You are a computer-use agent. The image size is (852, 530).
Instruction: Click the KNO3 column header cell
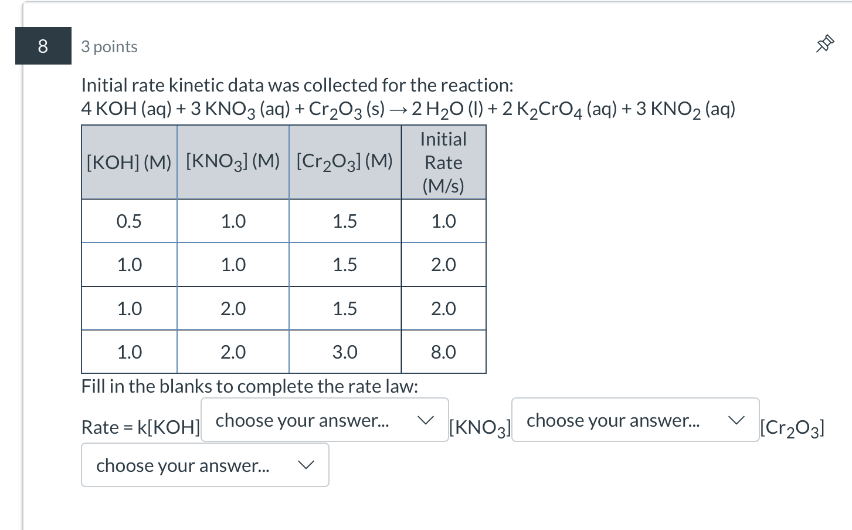(x=233, y=160)
